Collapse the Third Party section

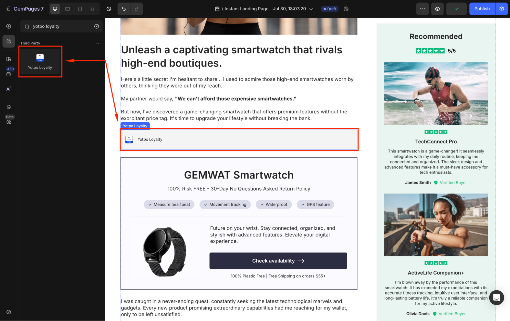pos(98,43)
